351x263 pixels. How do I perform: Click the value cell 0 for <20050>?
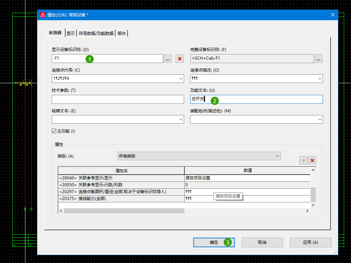pyautogui.click(x=247, y=185)
